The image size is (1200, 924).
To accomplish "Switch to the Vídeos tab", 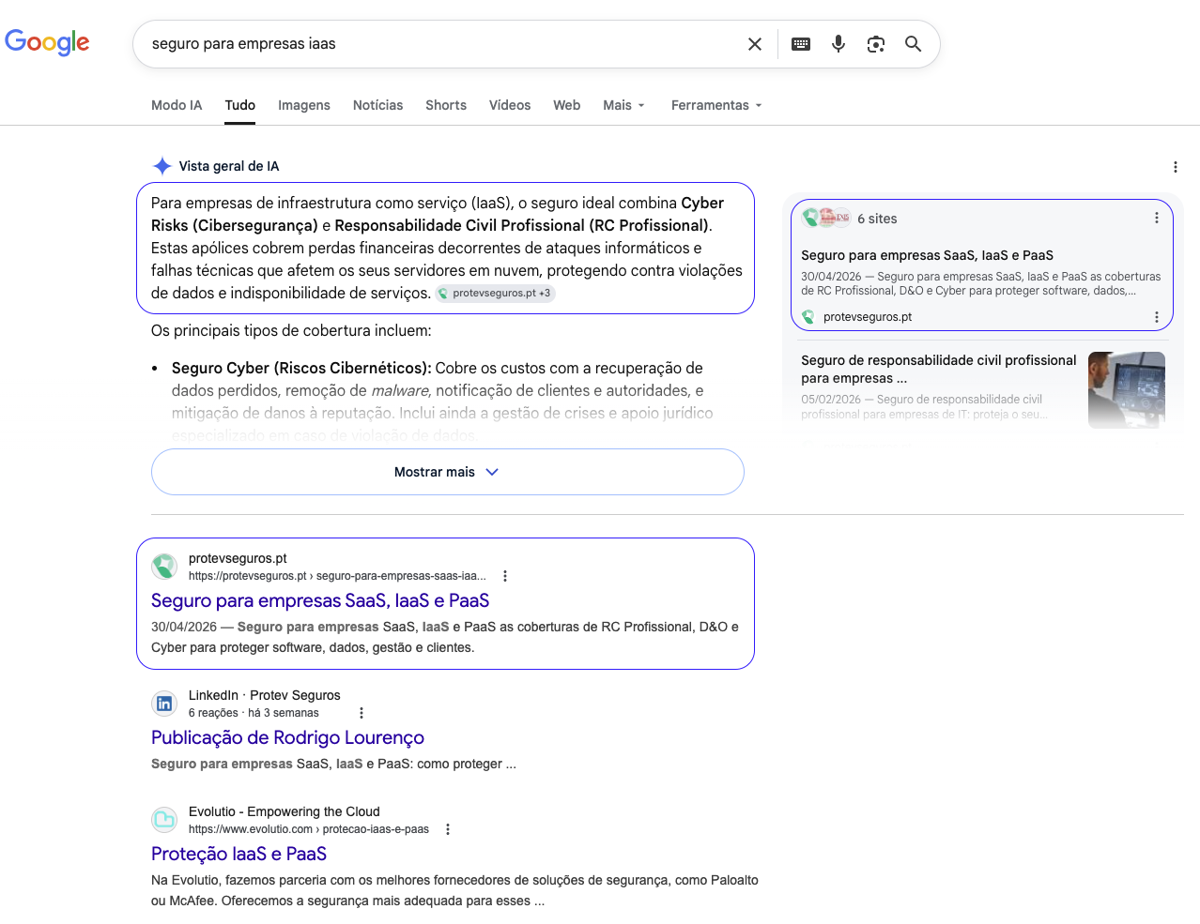I will point(510,105).
